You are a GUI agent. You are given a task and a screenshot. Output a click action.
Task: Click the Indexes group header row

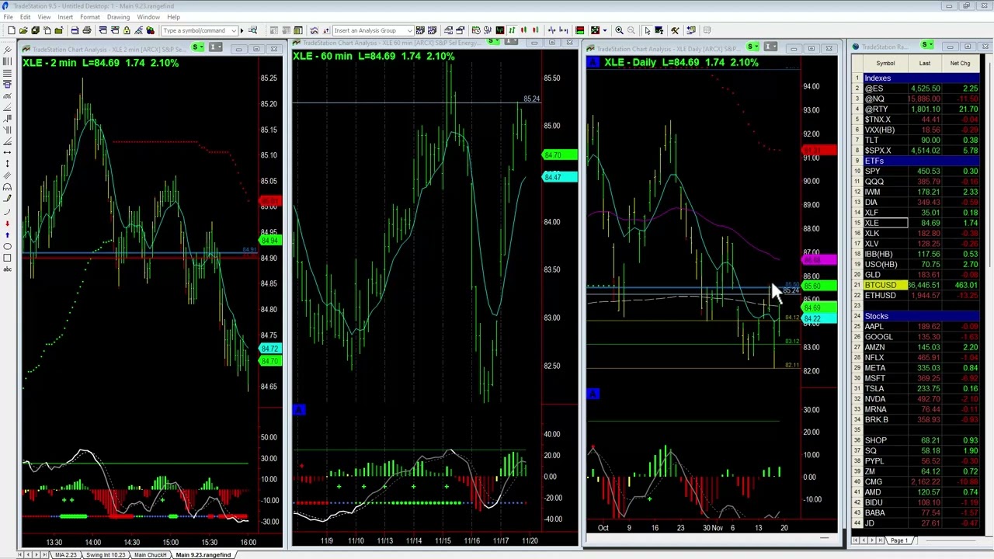click(921, 78)
